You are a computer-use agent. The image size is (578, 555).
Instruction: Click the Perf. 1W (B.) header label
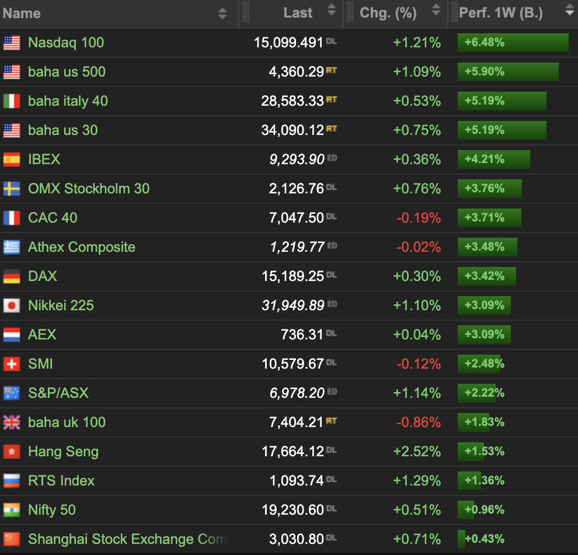(501, 13)
